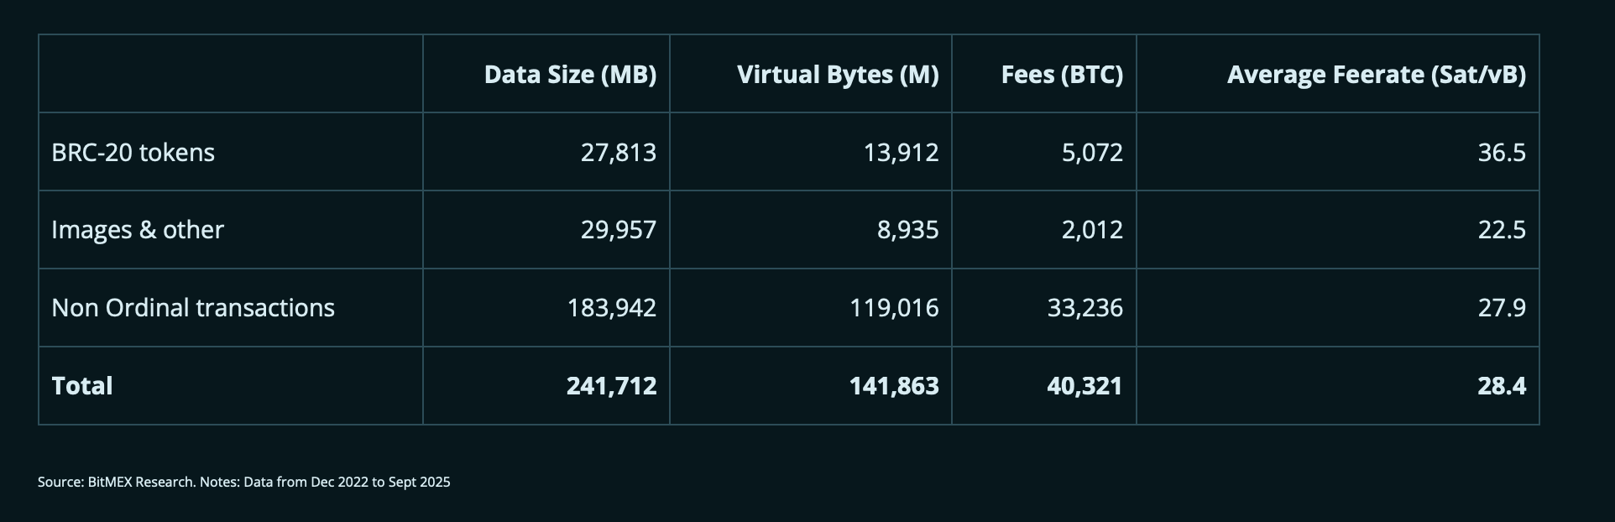The image size is (1615, 522).
Task: Select the BRC-20 tokens row label
Action: pos(133,153)
